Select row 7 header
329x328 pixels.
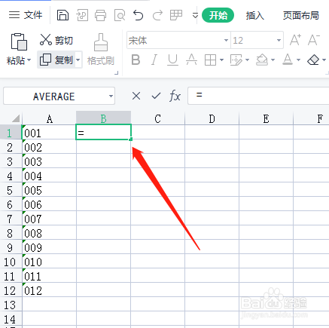pyautogui.click(x=11, y=219)
